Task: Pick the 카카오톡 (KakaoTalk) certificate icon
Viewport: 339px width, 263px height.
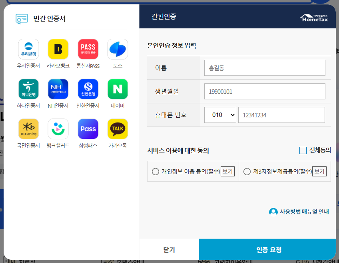Action: pos(118,129)
